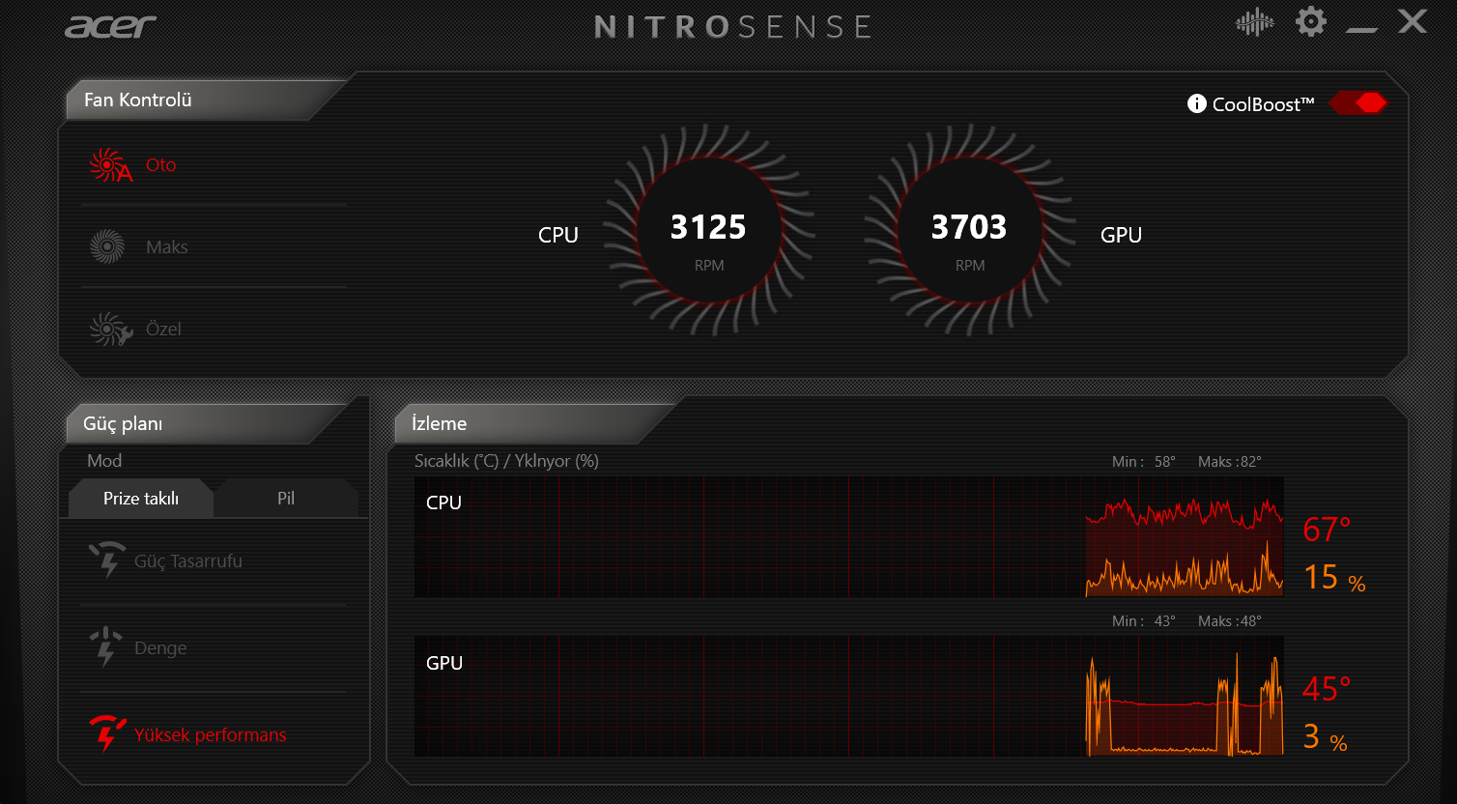Click the Acer logo
The height and width of the screenshot is (804, 1457).
[x=110, y=27]
